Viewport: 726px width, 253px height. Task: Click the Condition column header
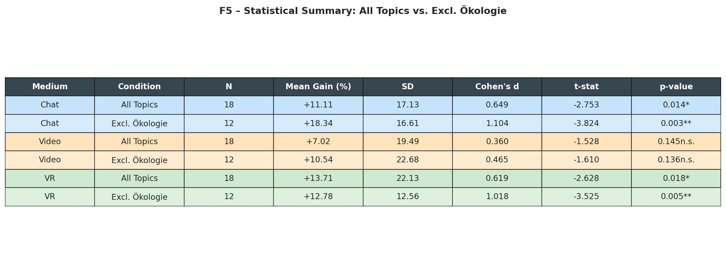pos(139,87)
